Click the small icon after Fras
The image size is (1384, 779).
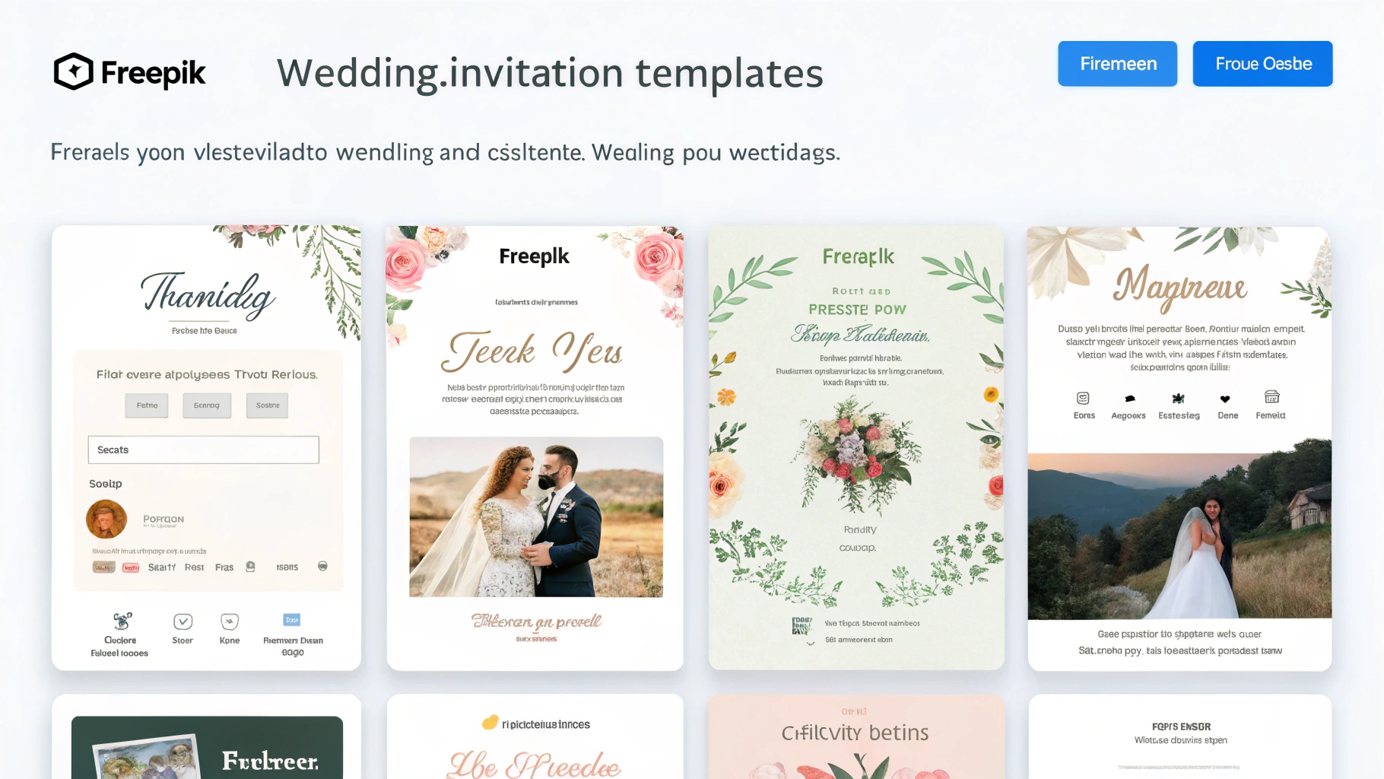(250, 567)
